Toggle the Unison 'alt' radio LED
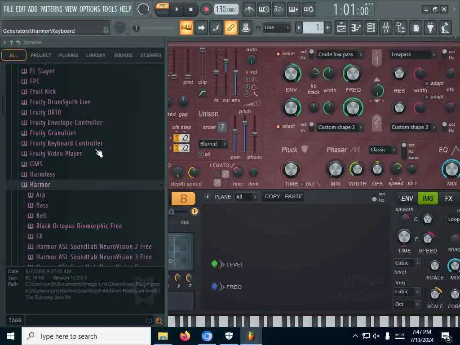Screen dimensions: 460x345 [x=201, y=155]
